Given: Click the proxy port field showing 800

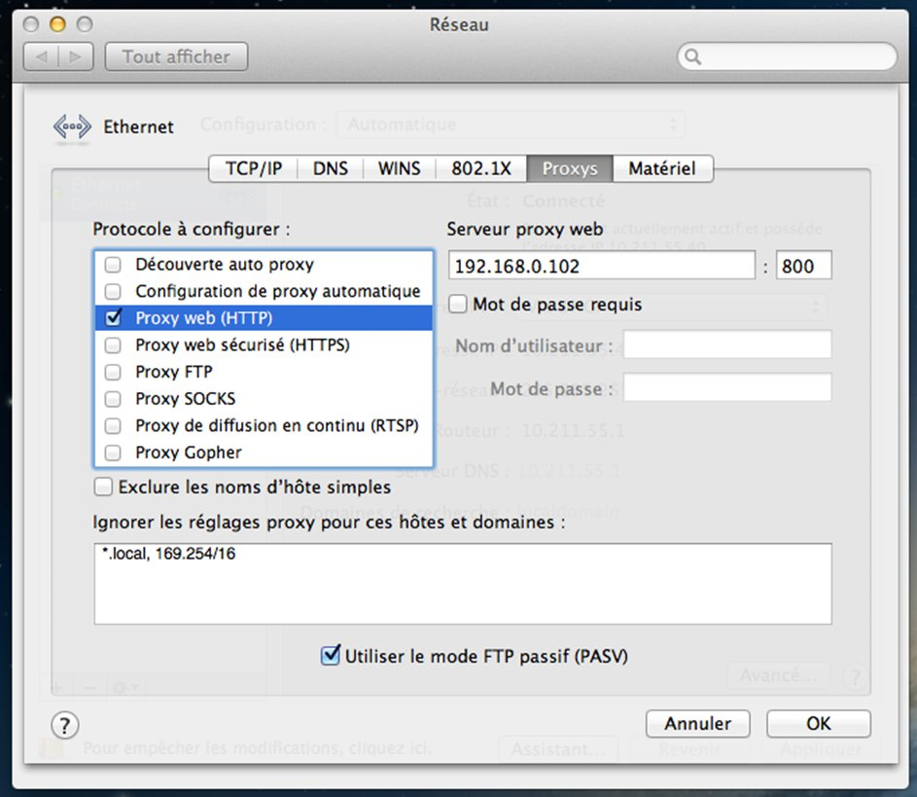Looking at the screenshot, I should pos(803,266).
